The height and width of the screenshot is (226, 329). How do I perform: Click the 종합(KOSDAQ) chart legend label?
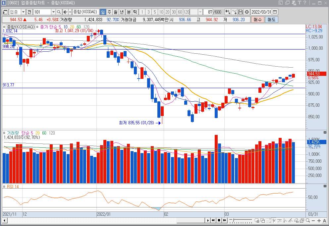click(21, 27)
